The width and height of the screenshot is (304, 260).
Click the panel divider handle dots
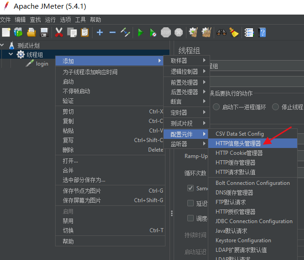point(172,213)
